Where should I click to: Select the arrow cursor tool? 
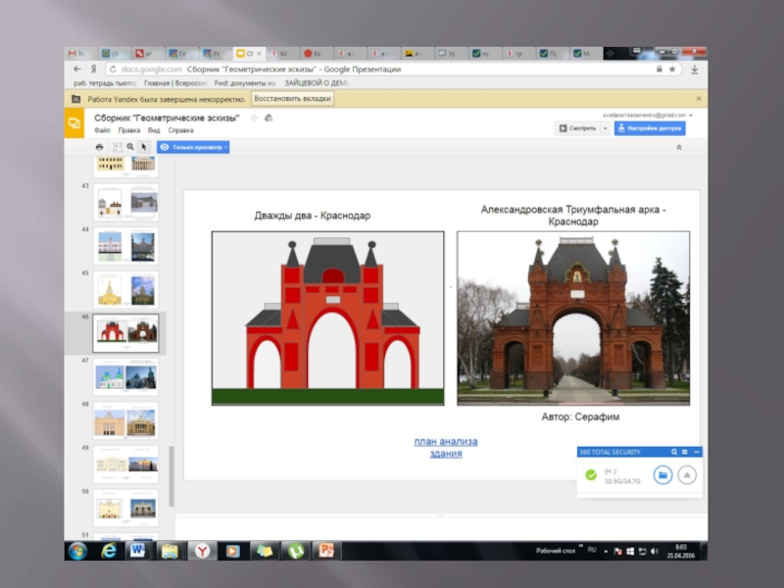click(143, 147)
